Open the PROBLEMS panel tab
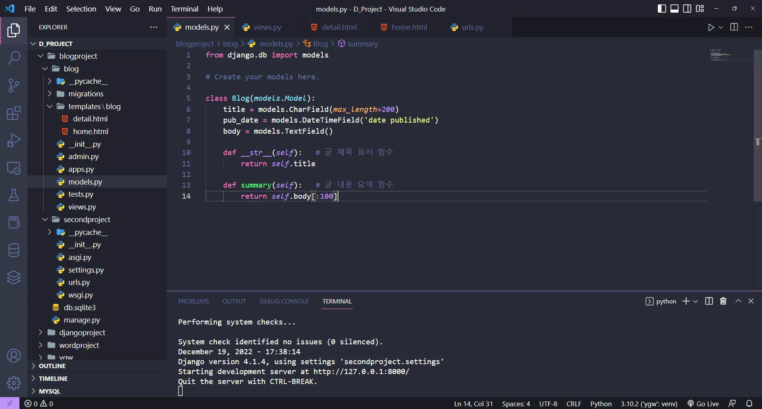The image size is (762, 409). point(193,301)
